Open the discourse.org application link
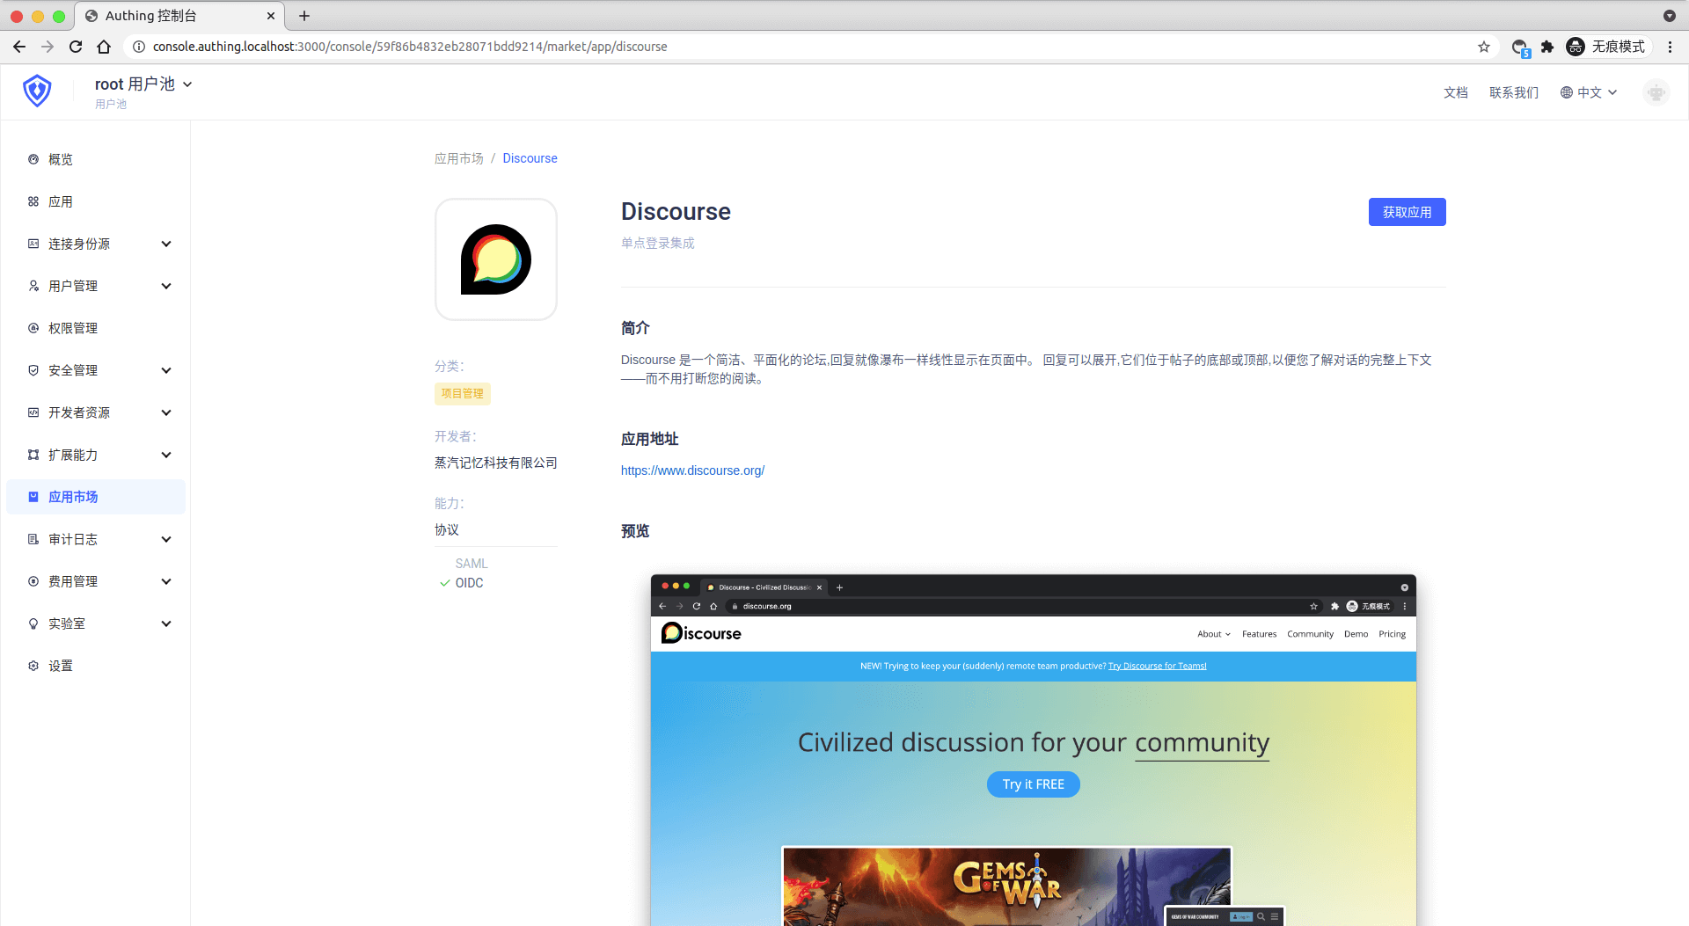 pos(692,470)
